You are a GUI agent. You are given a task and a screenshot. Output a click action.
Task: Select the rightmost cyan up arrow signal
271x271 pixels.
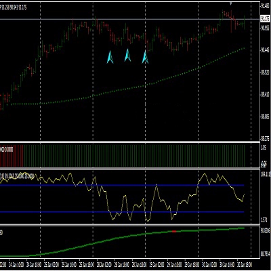coord(145,57)
